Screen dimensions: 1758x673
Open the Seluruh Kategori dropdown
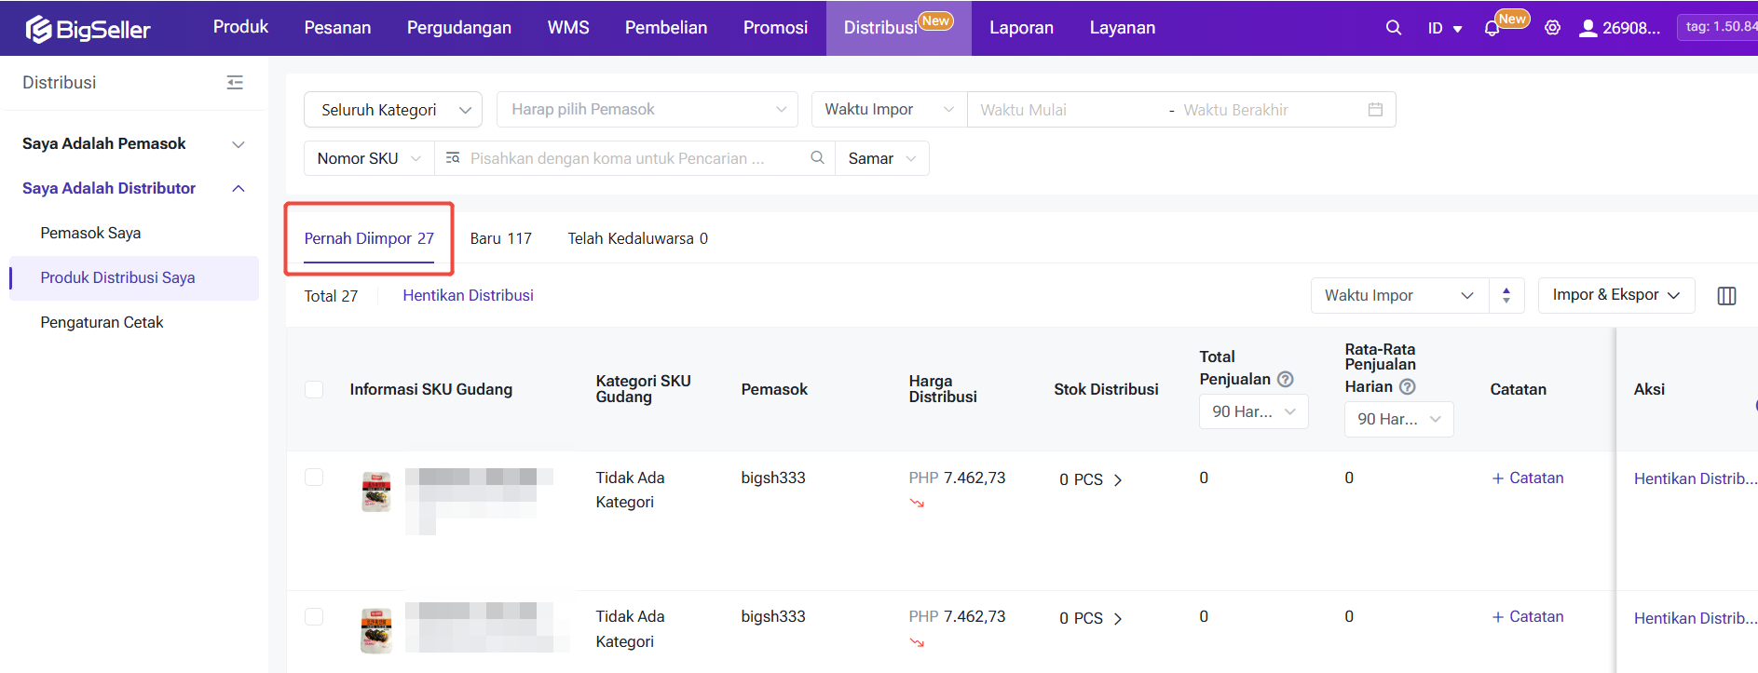point(392,110)
